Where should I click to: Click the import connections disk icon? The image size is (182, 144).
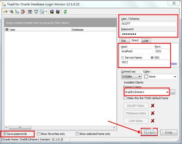(58, 12)
